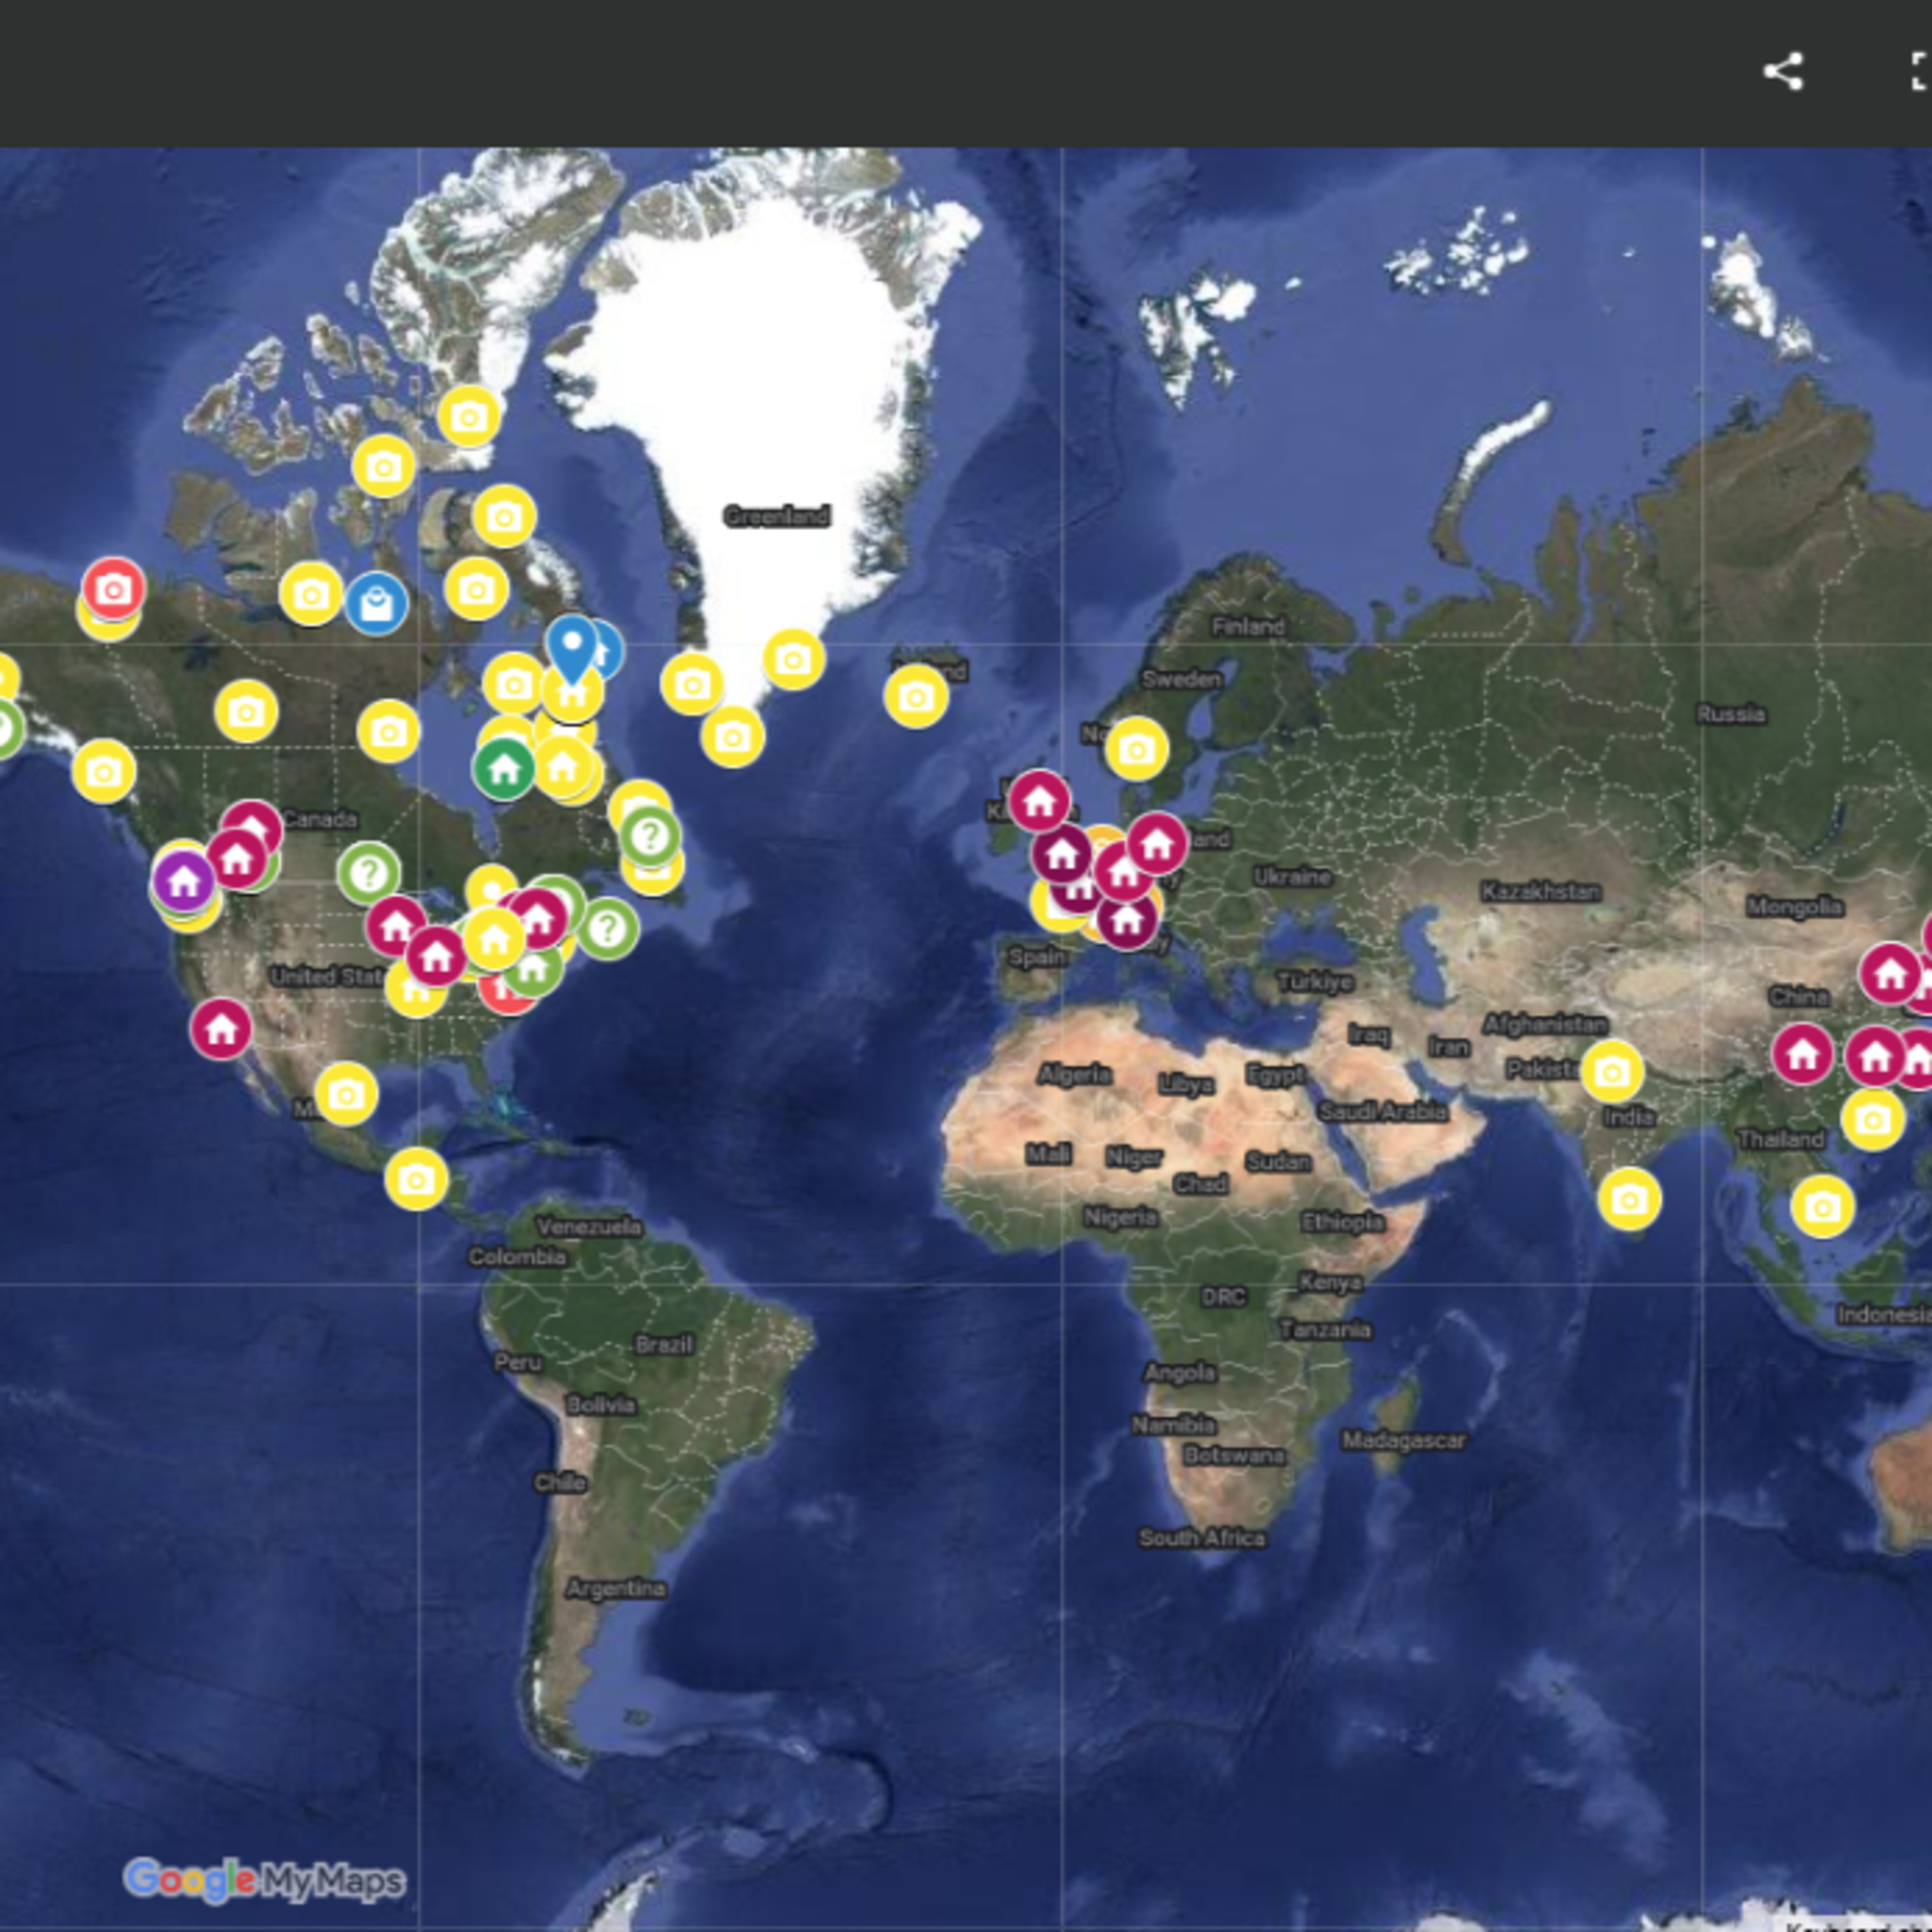Click the Bolivia country label

[x=600, y=1405]
